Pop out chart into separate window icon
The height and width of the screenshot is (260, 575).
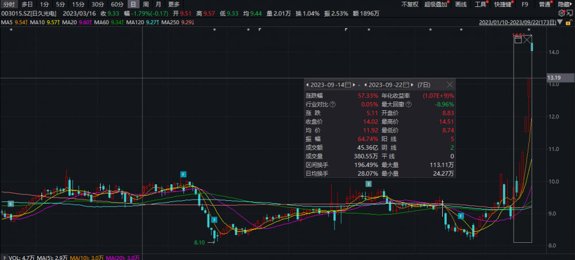pos(569,13)
